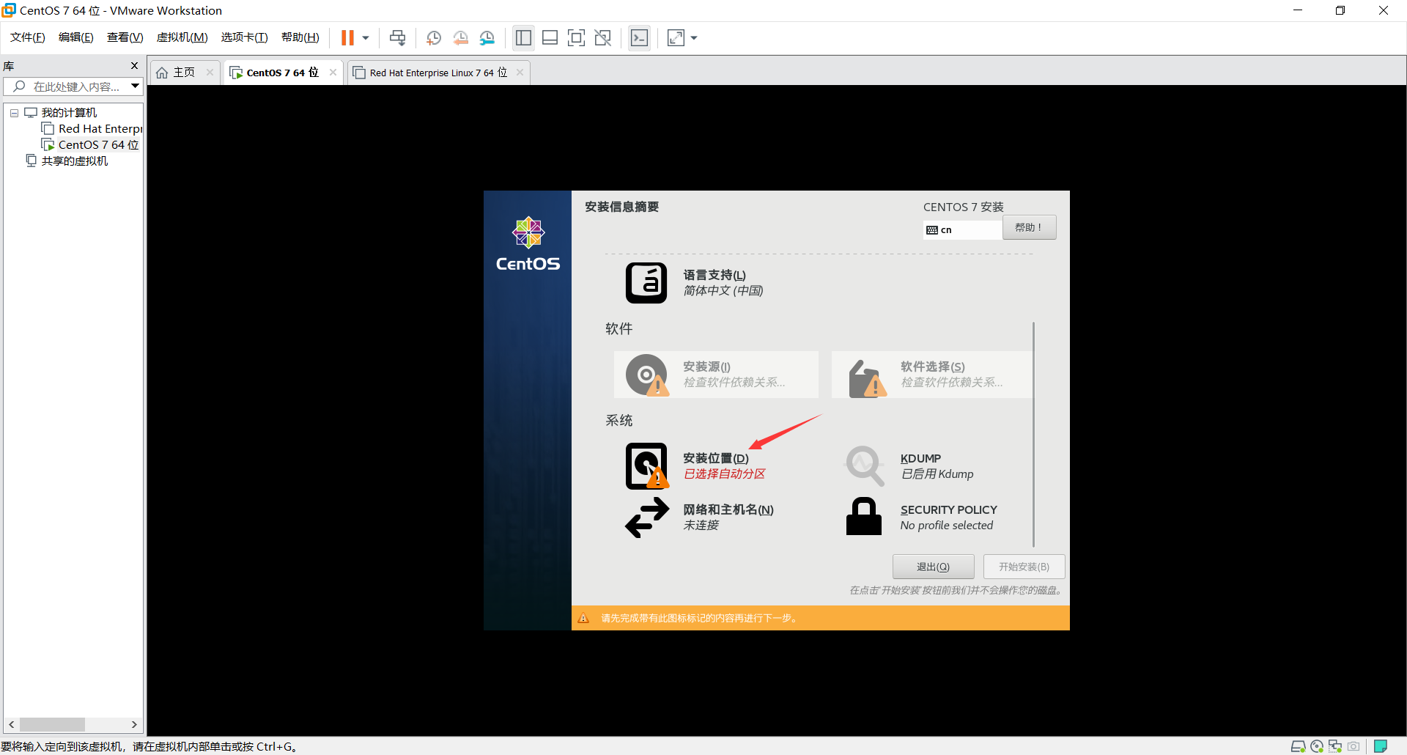Viewport: 1407px width, 755px height.
Task: Toggle the library sidebar visibility
Action: click(x=523, y=37)
